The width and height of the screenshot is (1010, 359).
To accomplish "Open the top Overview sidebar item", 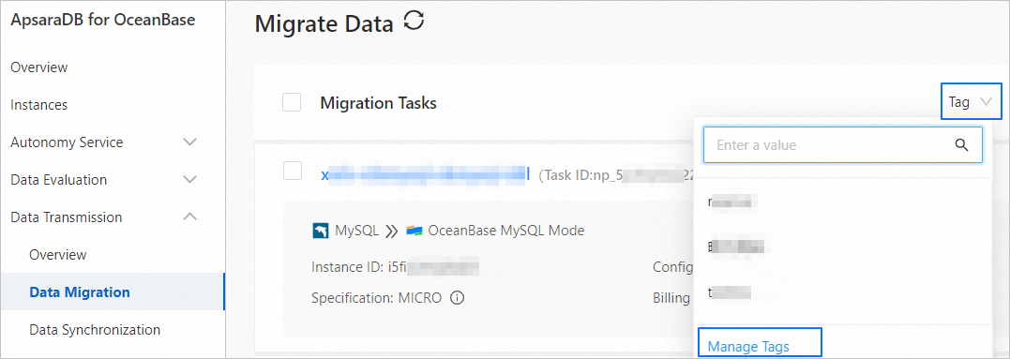I will (39, 67).
